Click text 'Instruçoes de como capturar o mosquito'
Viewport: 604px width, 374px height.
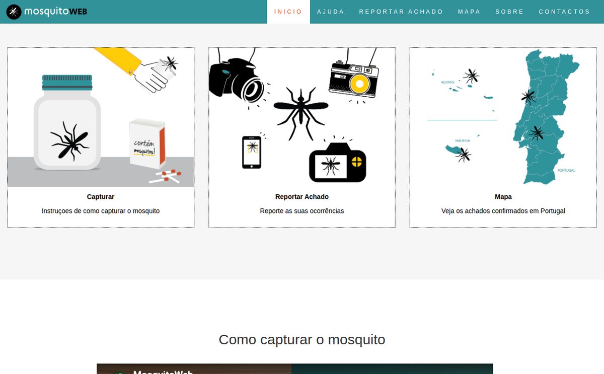coord(101,211)
